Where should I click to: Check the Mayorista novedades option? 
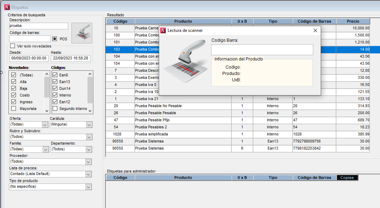pyautogui.click(x=14, y=109)
